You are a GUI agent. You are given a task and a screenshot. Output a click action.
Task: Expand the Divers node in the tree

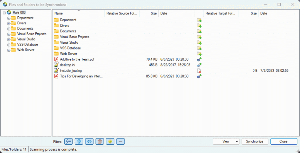[9, 24]
